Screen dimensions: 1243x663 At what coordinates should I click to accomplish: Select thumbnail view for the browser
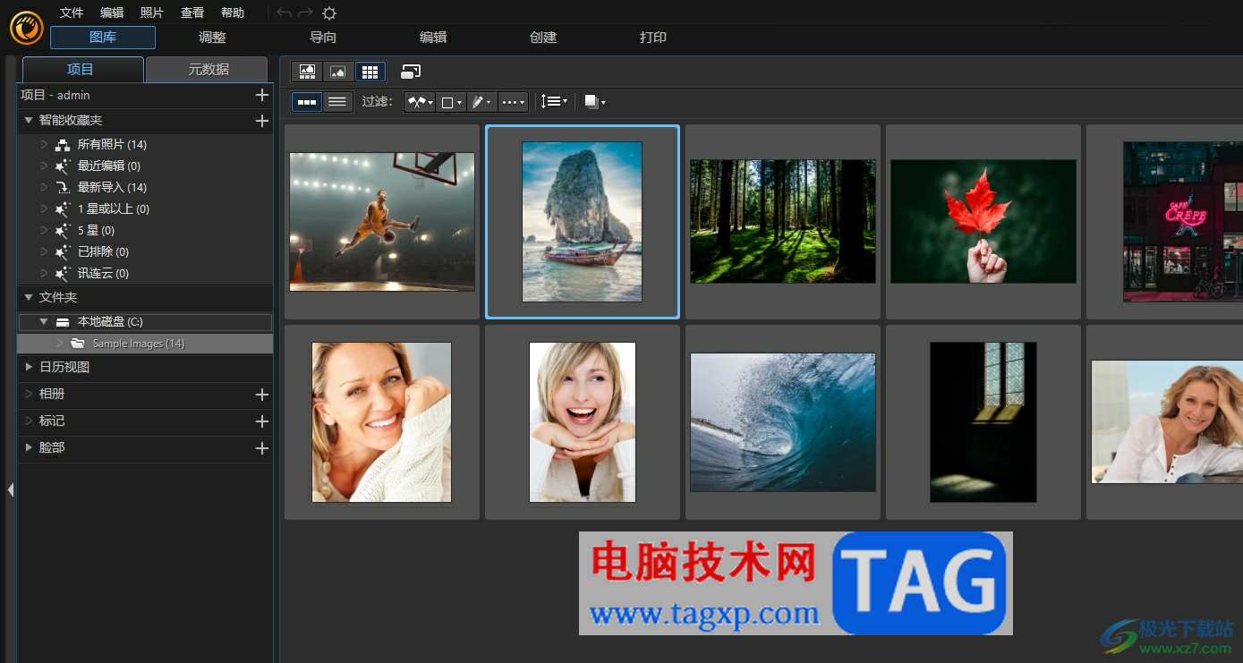[x=307, y=102]
